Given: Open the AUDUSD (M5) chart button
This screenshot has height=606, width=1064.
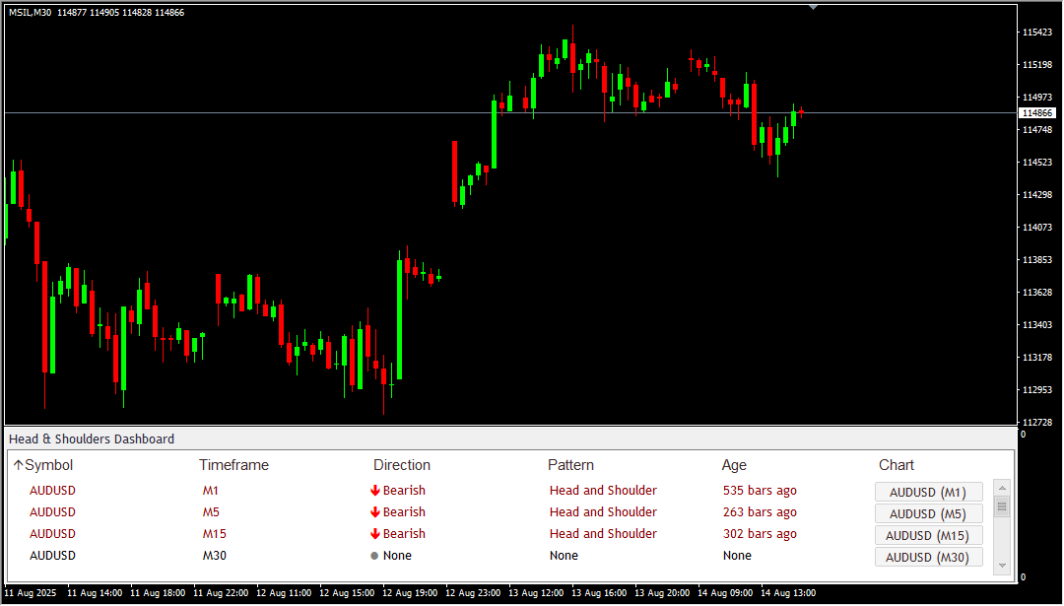Looking at the screenshot, I should click(x=928, y=513).
